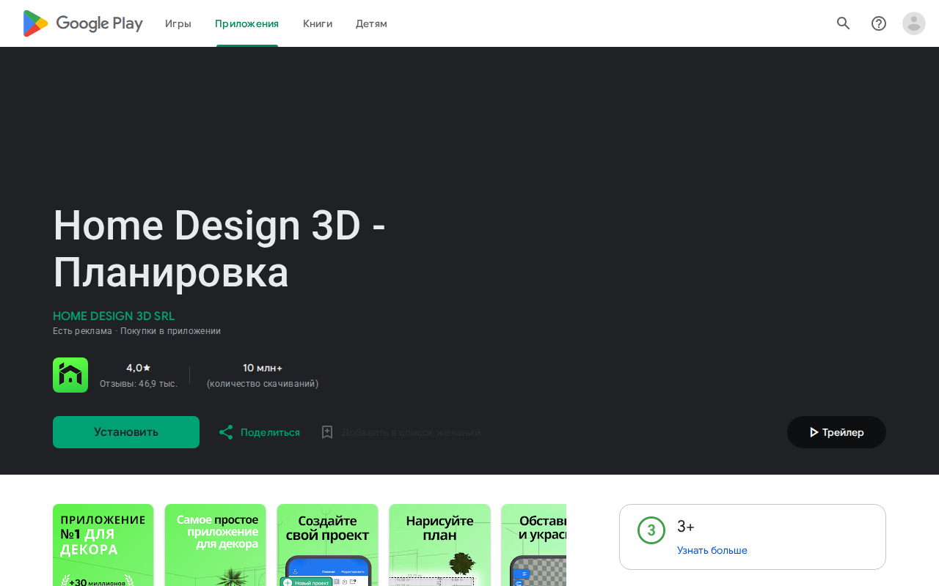The height and width of the screenshot is (586, 939).
Task: Open screenshot Самое простое приложение
Action: pos(216,545)
